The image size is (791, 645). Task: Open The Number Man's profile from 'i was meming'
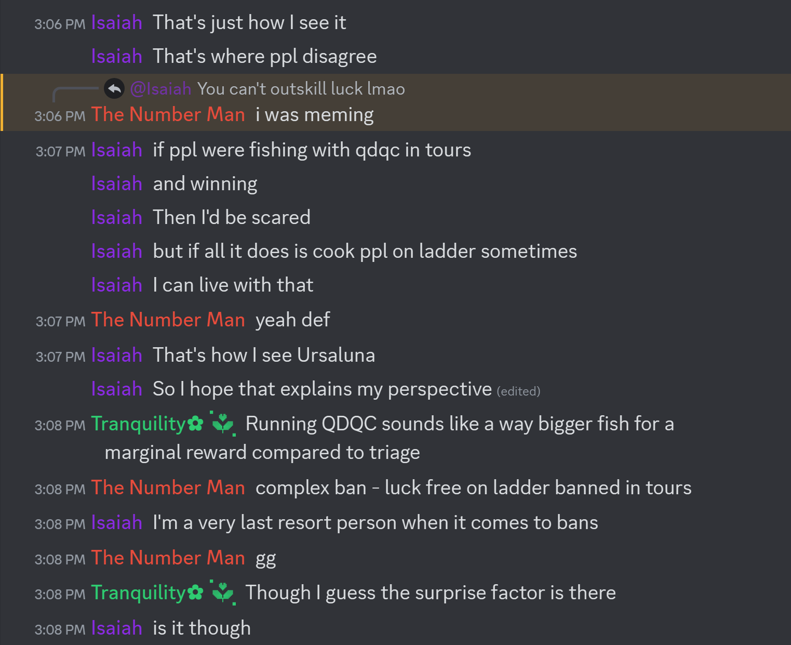click(x=168, y=115)
